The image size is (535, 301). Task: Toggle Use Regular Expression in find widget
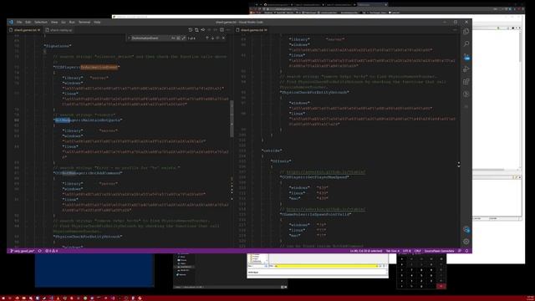tap(184, 38)
